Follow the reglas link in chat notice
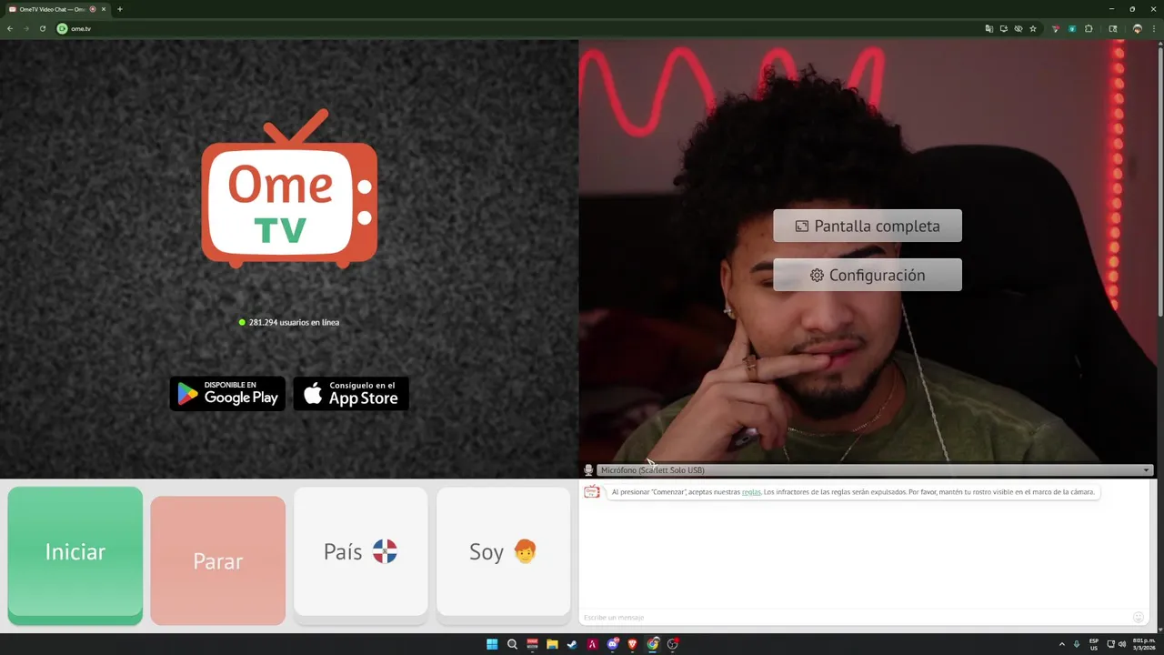The height and width of the screenshot is (655, 1164). click(751, 492)
